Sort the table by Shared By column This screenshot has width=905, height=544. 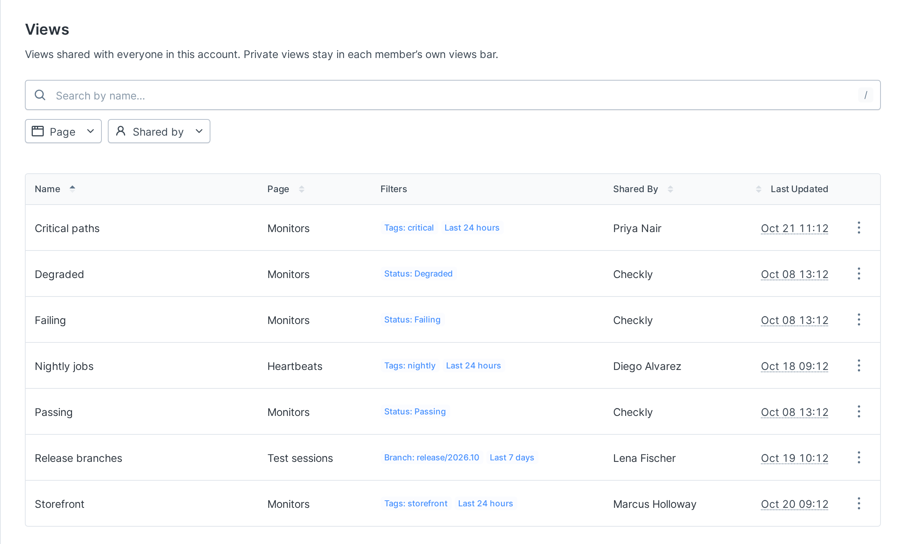643,189
